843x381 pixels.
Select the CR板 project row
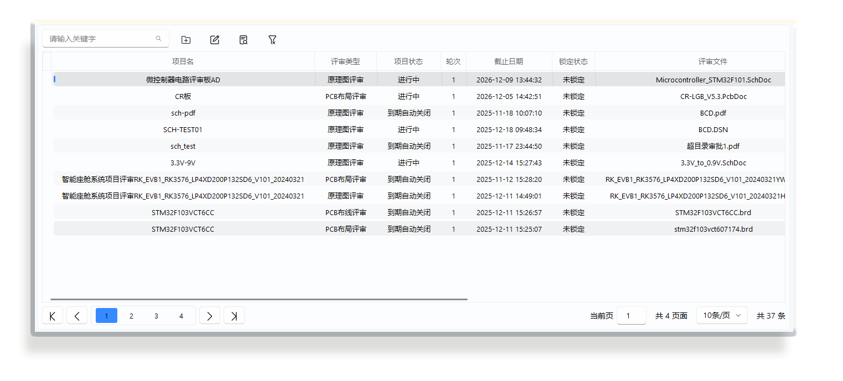pyautogui.click(x=183, y=96)
